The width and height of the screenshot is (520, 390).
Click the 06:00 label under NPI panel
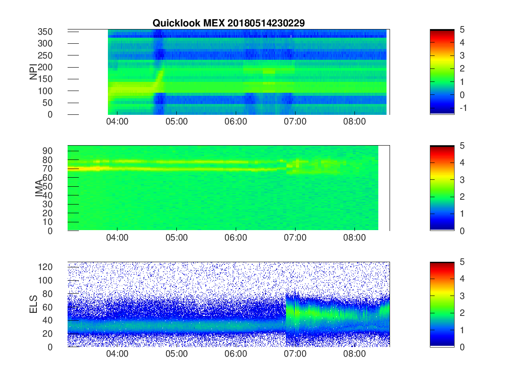point(236,122)
